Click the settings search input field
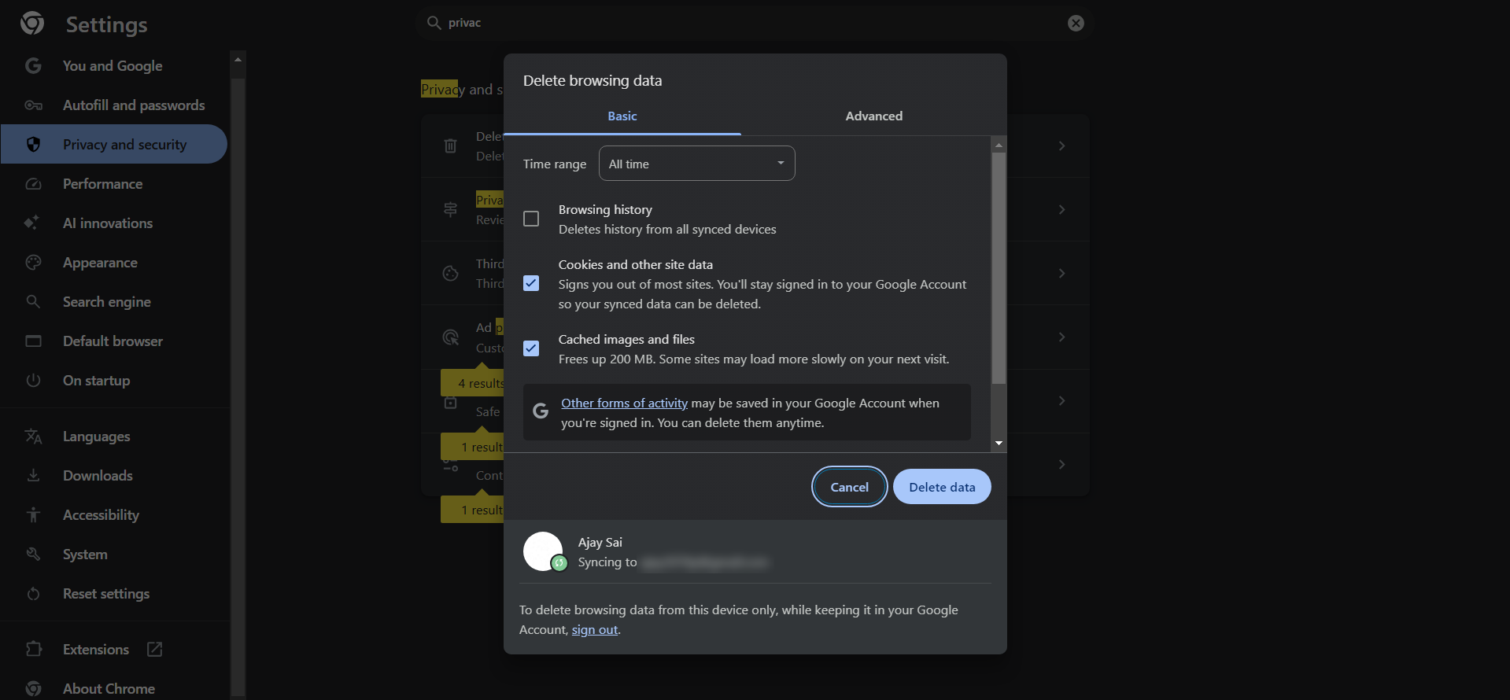1510x700 pixels. [754, 23]
